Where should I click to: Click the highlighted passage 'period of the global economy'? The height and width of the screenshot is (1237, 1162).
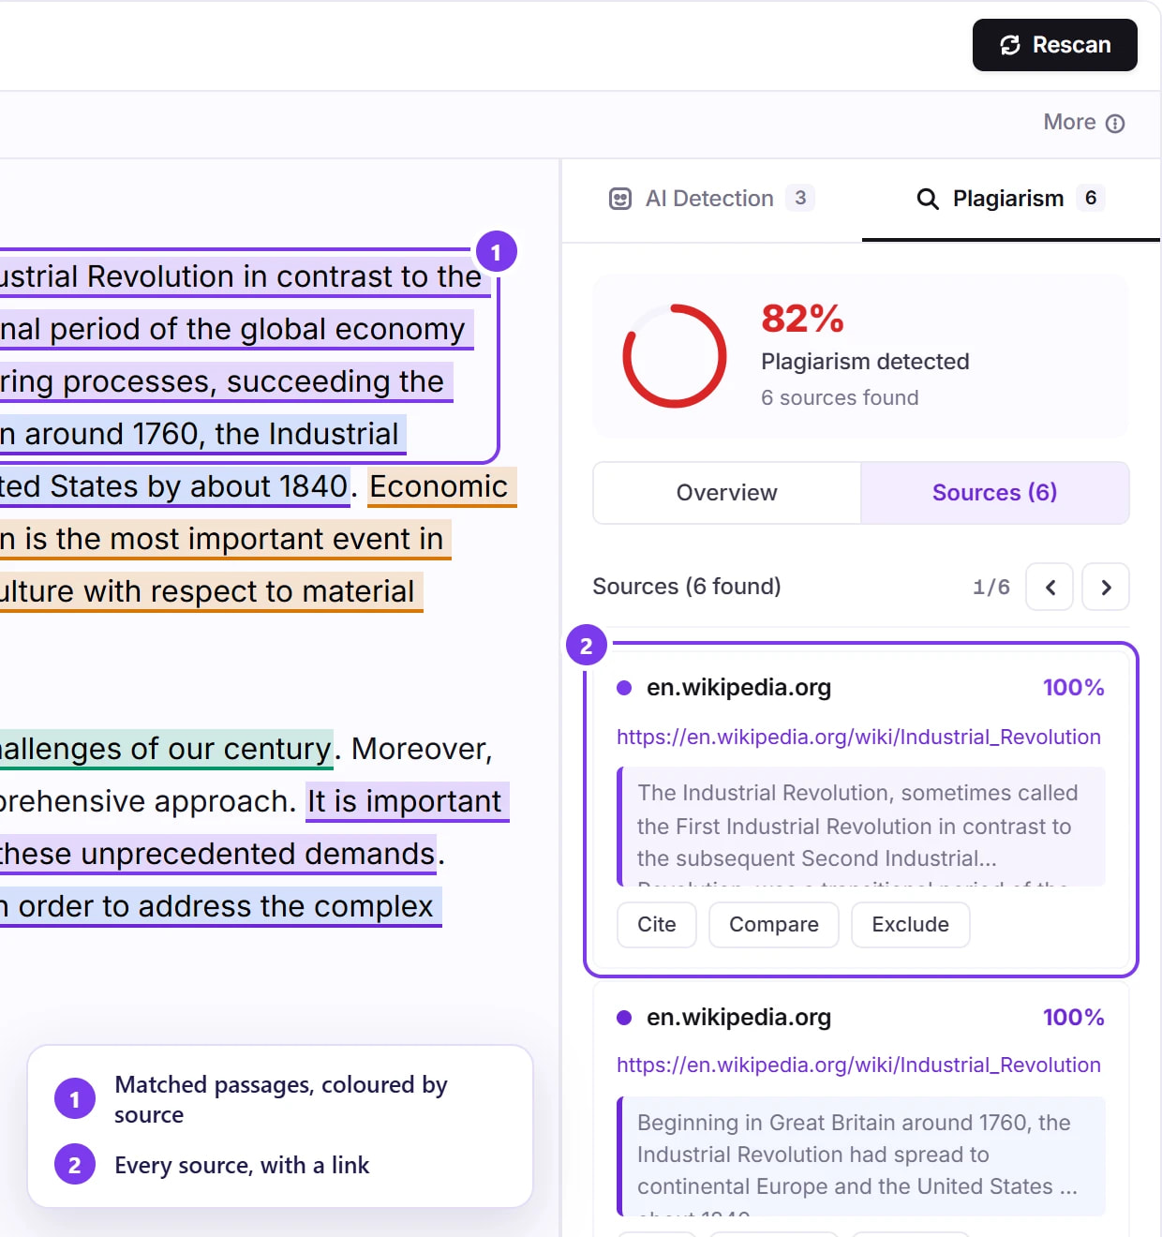pos(258,330)
